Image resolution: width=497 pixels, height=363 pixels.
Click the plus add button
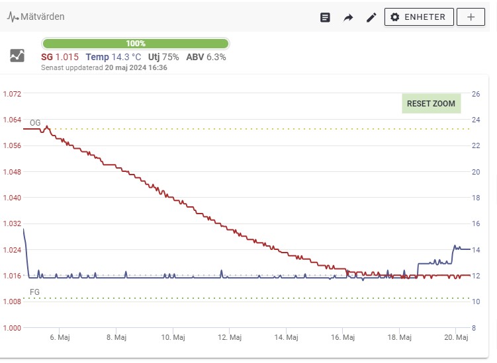point(471,17)
